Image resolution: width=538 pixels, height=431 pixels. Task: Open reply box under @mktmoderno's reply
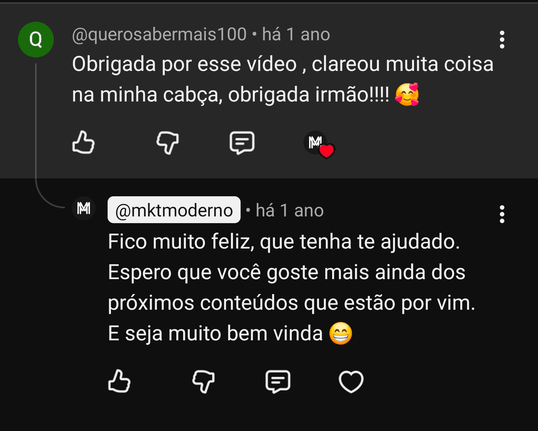(278, 381)
